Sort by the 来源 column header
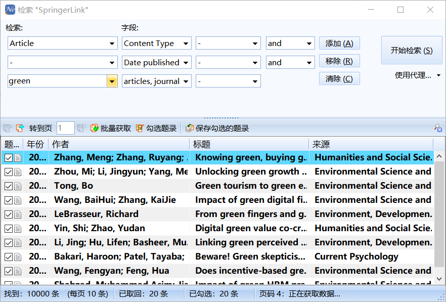Screen dimensions: 446x302 click(x=371, y=144)
